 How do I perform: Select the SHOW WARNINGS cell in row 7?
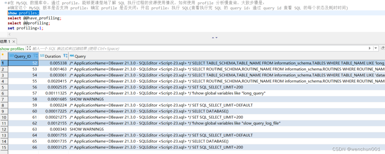click(x=227, y=99)
